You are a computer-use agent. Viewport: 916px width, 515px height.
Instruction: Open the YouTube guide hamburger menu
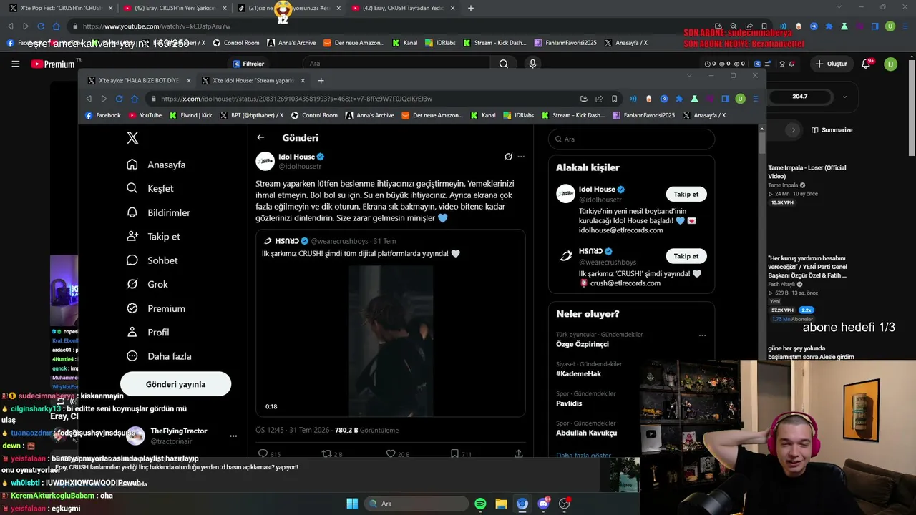pyautogui.click(x=15, y=64)
